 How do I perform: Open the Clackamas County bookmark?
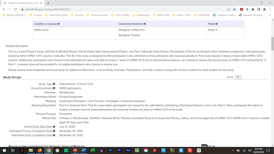click(224, 15)
